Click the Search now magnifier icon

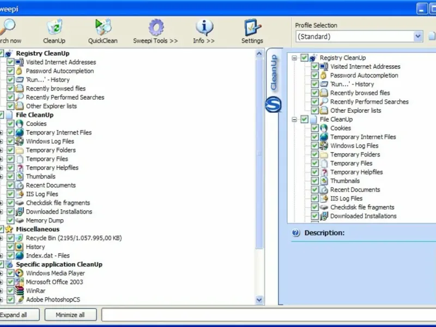8,27
